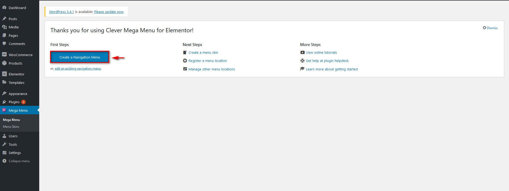The width and height of the screenshot is (509, 191).
Task: Click the Media library icon
Action: (x=4, y=27)
